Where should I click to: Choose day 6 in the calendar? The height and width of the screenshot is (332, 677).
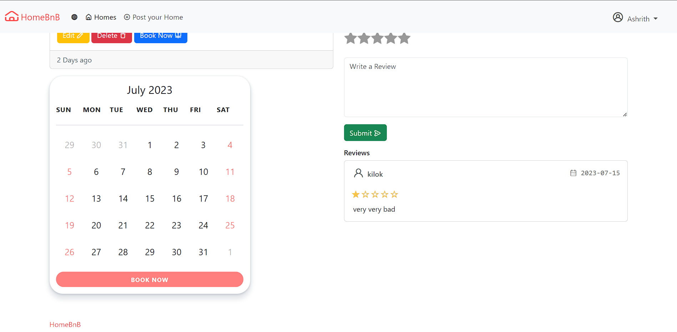coord(96,172)
